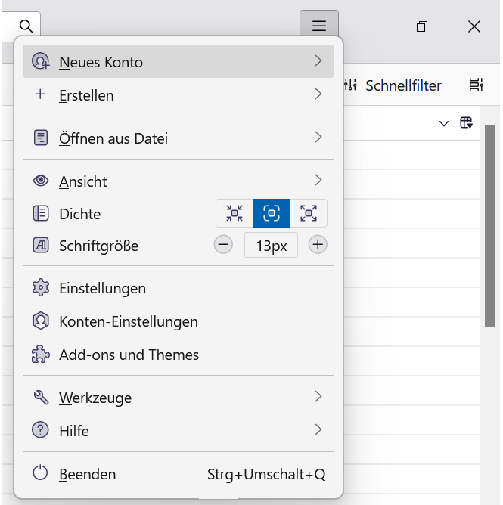503x505 pixels.
Task: Decrease font size with minus button
Action: click(x=223, y=245)
